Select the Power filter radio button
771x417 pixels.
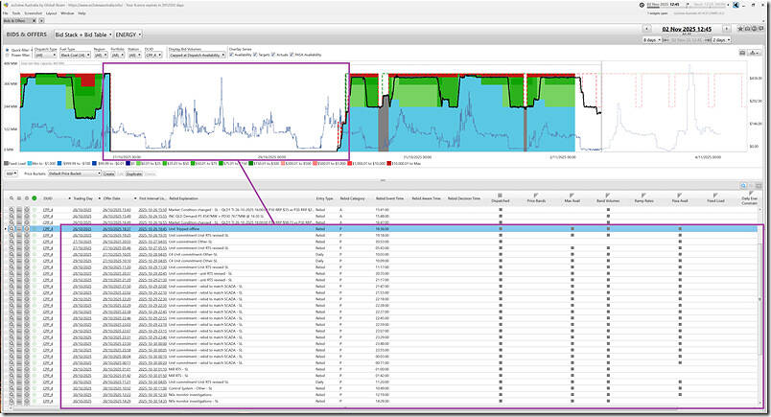[7, 55]
